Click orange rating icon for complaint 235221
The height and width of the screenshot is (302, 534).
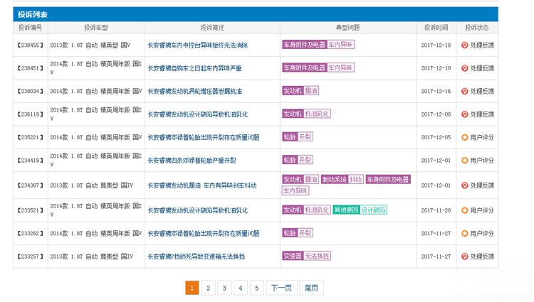tap(464, 138)
